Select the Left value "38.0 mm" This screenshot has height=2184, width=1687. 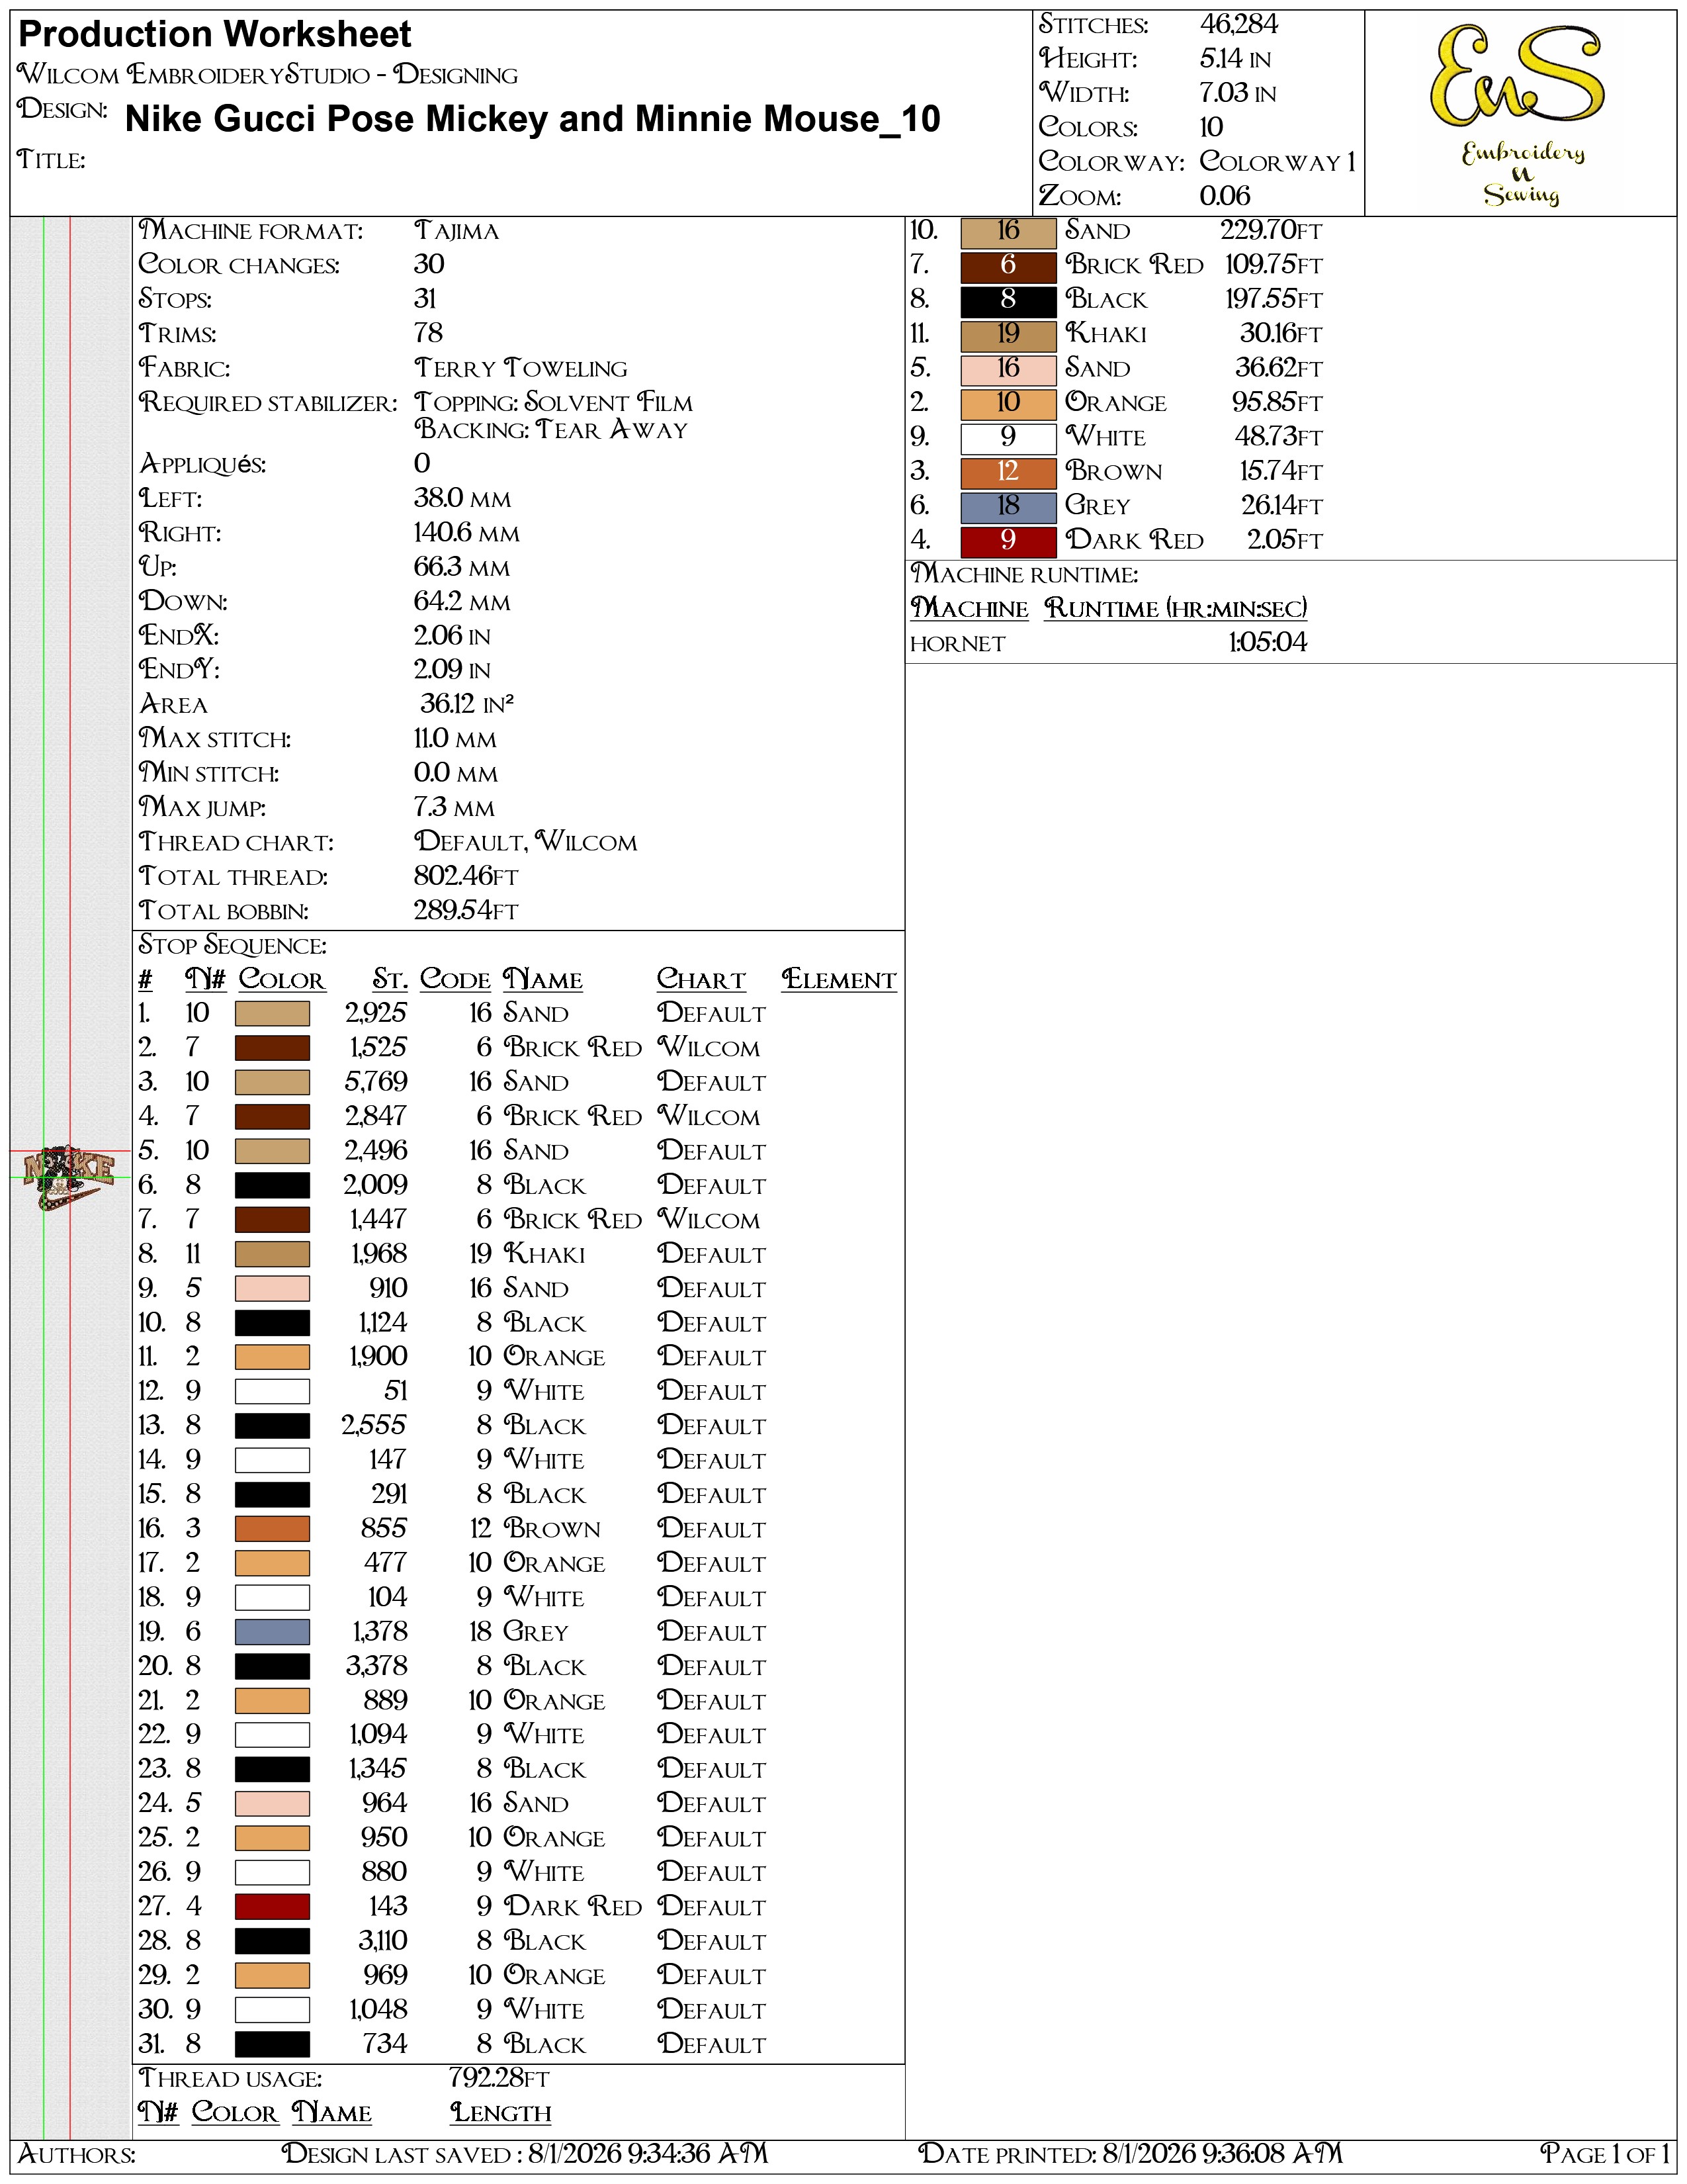(462, 499)
